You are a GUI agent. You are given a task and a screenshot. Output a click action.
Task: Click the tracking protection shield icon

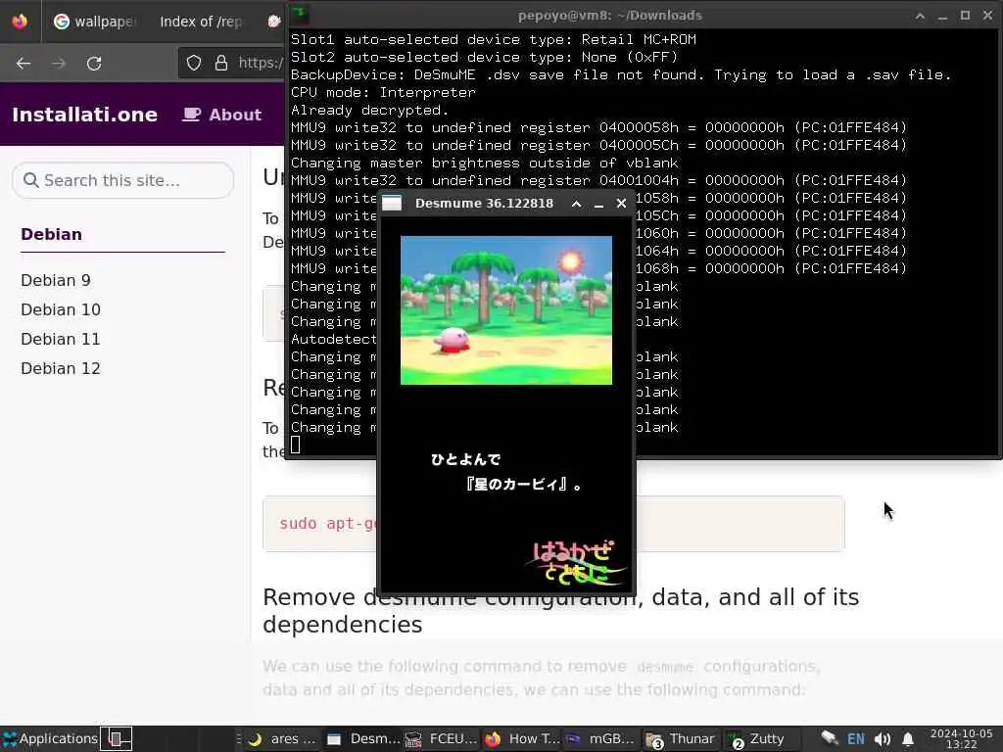pos(194,63)
